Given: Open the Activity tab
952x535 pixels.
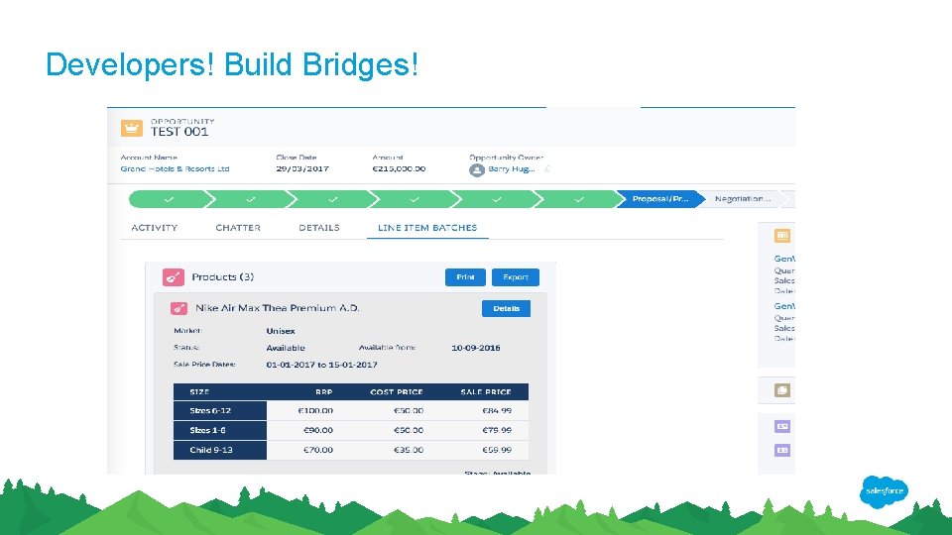Looking at the screenshot, I should coord(155,228).
